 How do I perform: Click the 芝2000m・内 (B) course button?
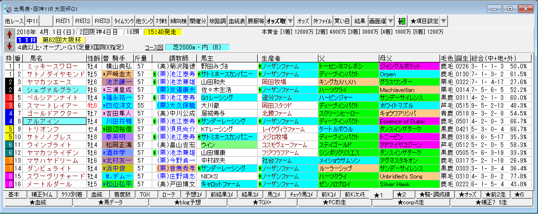pos(197,47)
